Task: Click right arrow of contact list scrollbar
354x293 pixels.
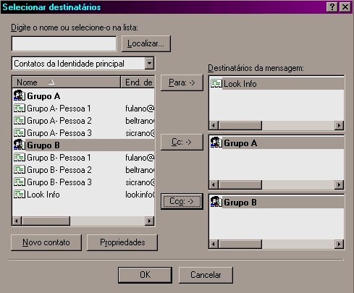Action: click(x=149, y=221)
